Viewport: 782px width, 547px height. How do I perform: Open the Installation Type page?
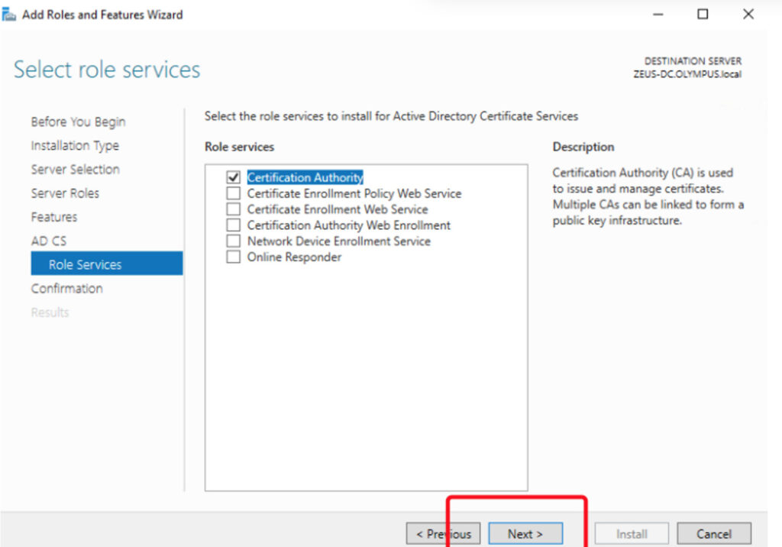tap(75, 146)
